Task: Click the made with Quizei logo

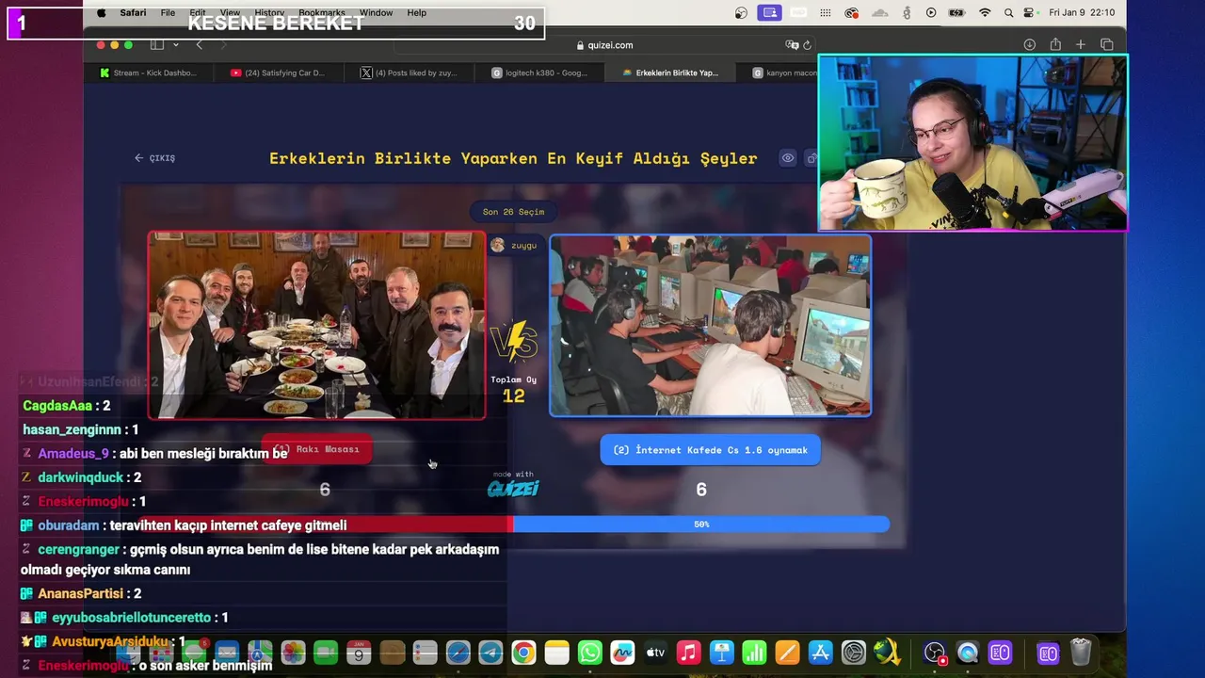Action: (x=513, y=484)
